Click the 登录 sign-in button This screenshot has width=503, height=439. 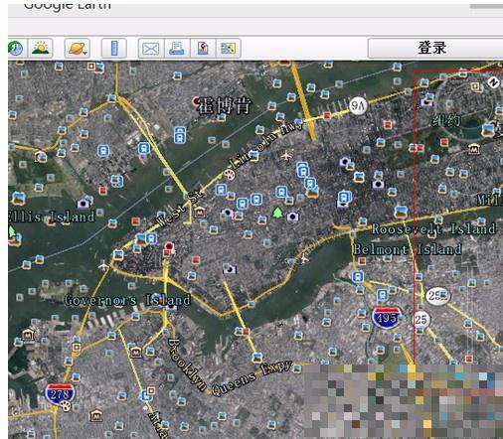coord(435,49)
